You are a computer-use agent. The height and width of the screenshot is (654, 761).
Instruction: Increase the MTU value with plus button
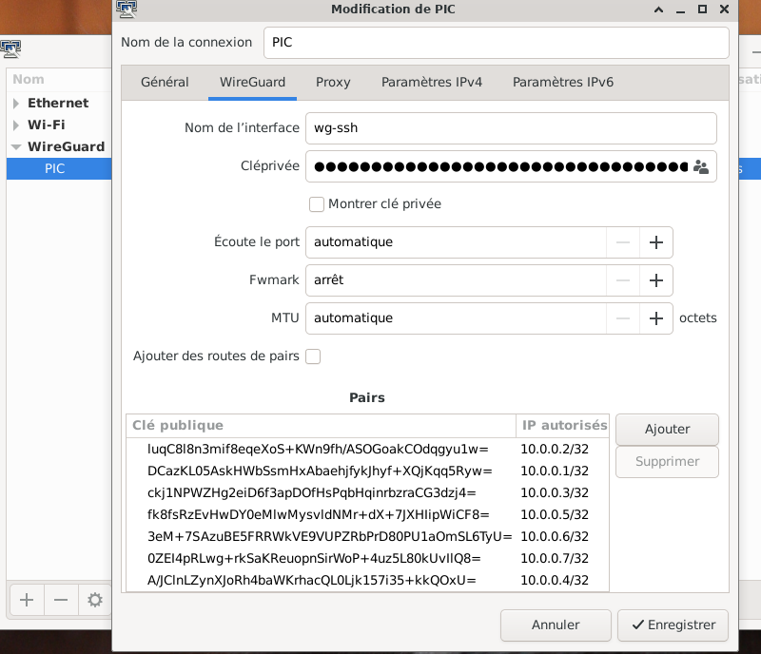pyautogui.click(x=655, y=318)
